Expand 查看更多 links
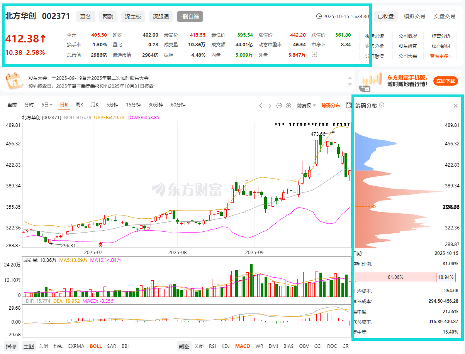465x354 pixels. pos(441,56)
